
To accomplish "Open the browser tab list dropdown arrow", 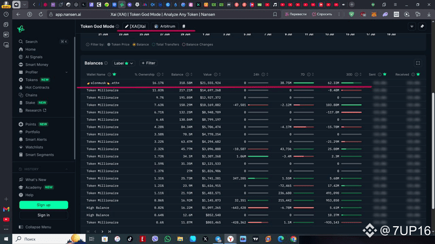I will pos(24,4).
